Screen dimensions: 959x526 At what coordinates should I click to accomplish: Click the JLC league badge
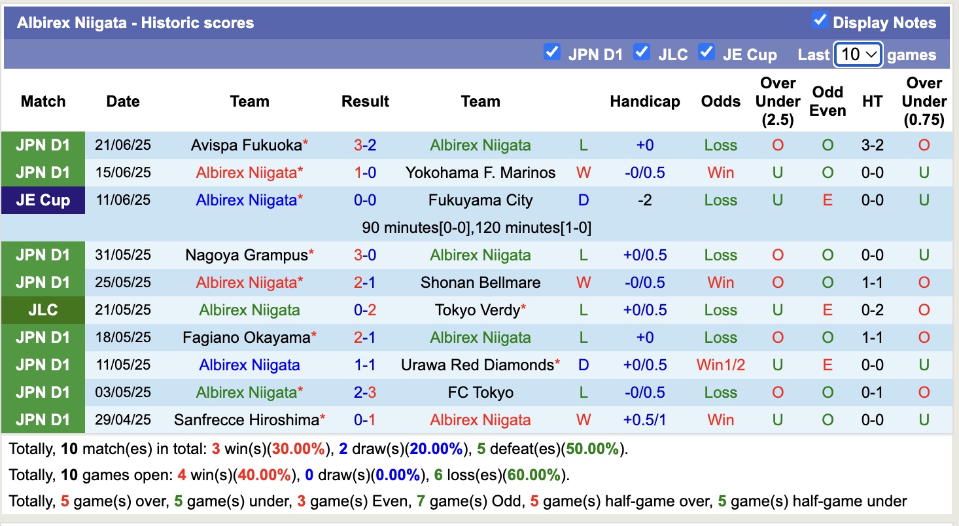(42, 309)
